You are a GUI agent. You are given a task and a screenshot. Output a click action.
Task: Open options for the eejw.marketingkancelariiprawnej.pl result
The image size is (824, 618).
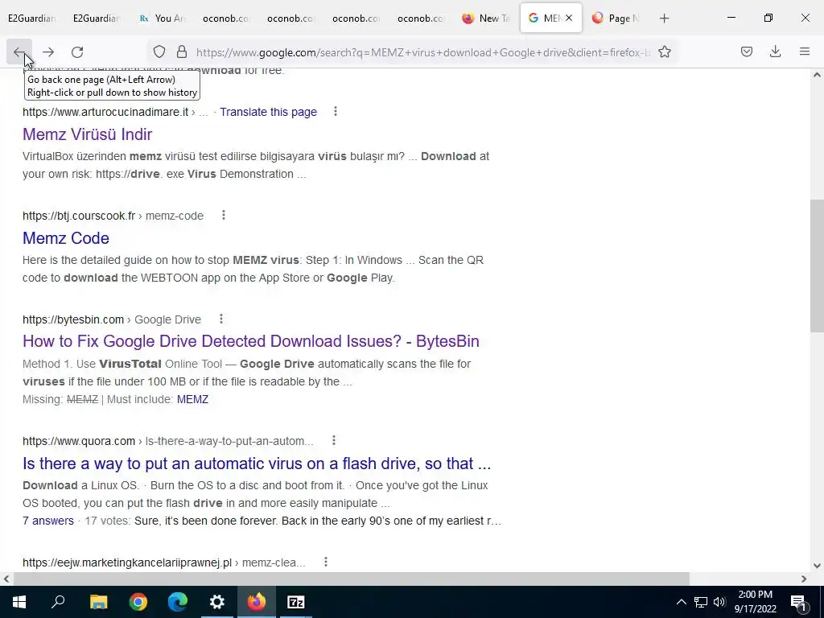click(x=326, y=562)
